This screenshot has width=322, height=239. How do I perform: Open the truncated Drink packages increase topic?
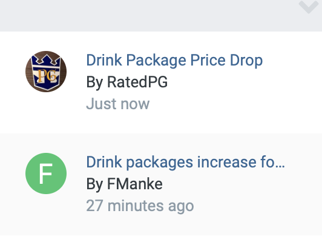point(185,163)
